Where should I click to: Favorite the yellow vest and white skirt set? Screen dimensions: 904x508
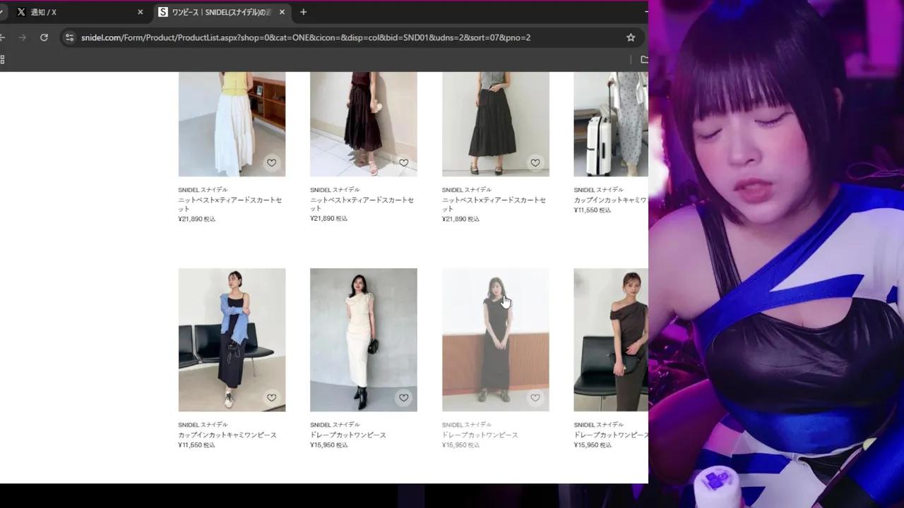point(271,163)
